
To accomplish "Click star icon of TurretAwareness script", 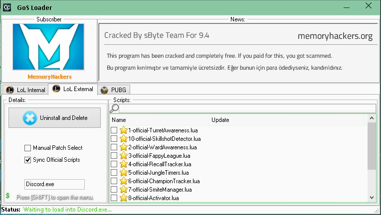I will 124,130.
